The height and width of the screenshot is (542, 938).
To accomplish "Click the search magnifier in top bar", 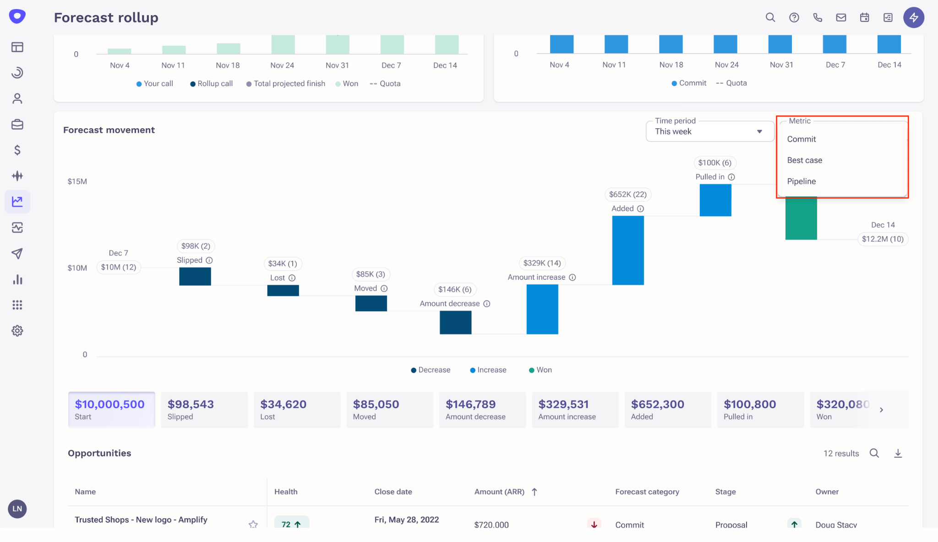I will coord(770,17).
